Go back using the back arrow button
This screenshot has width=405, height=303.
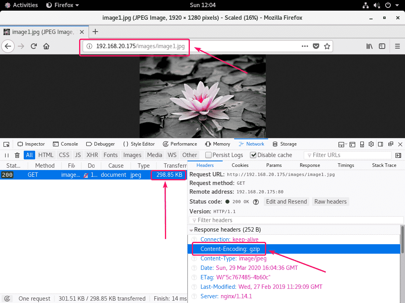[x=8, y=47]
